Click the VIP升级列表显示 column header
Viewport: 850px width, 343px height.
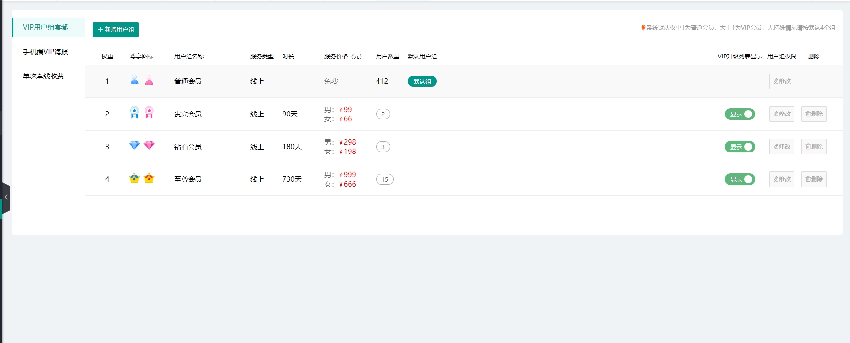pos(740,57)
